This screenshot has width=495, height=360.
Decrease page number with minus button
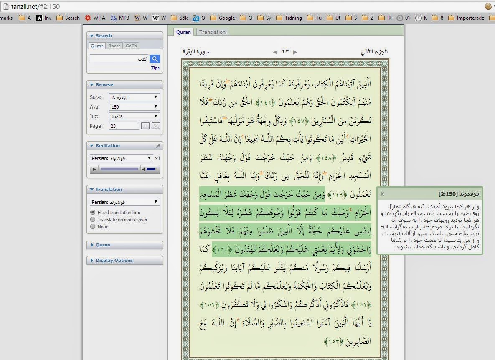coord(145,126)
